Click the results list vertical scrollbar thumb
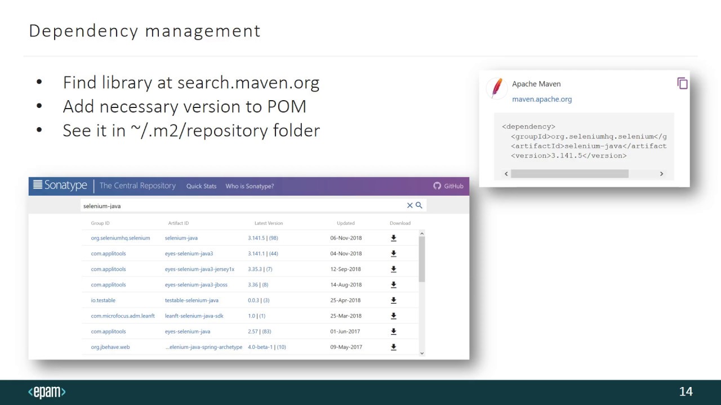Screen dimensions: 721x405 click(422, 259)
